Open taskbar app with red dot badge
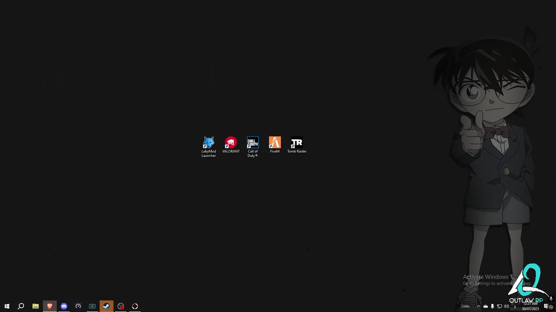Image resolution: width=556 pixels, height=312 pixels. (x=121, y=306)
